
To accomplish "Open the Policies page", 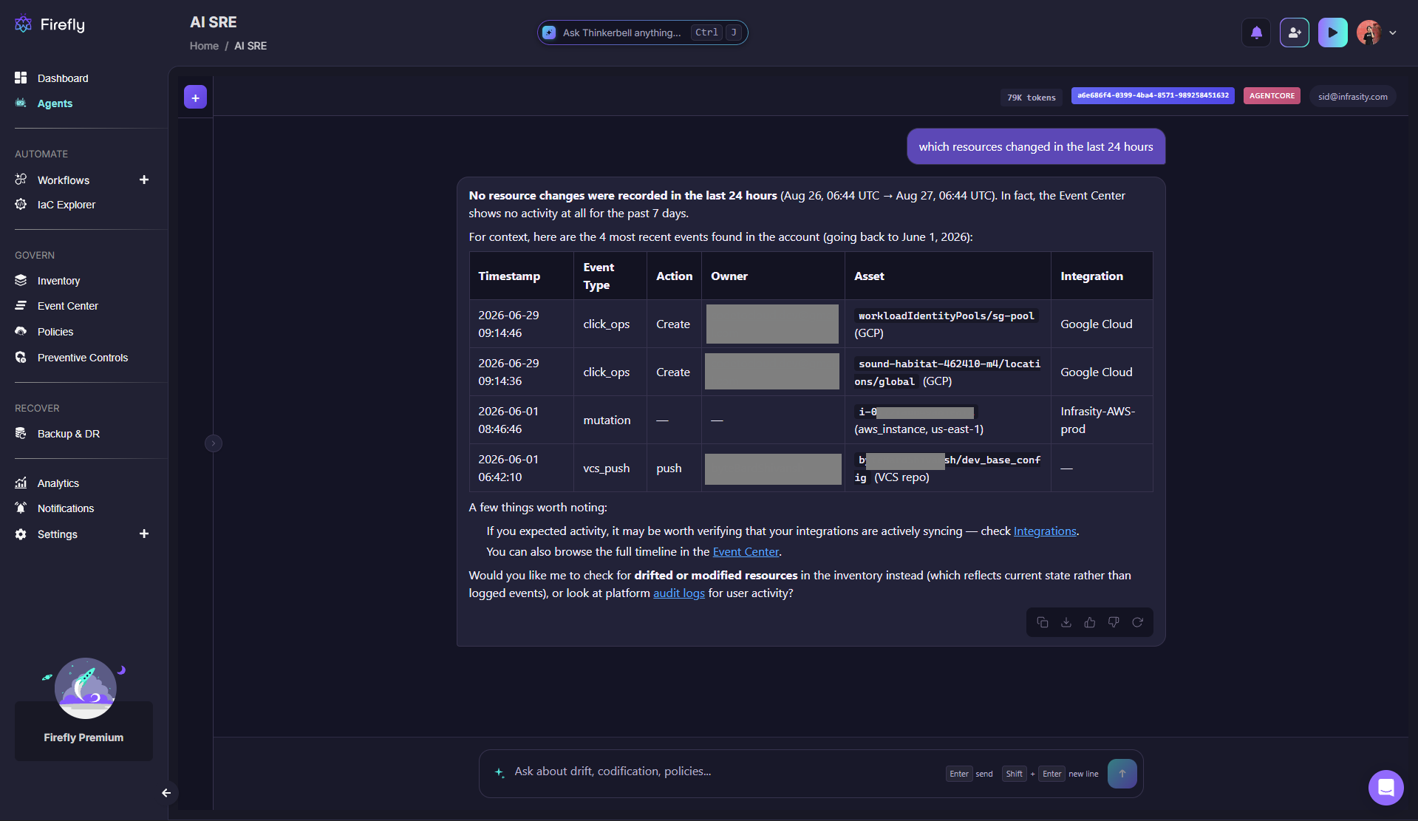I will pos(55,332).
